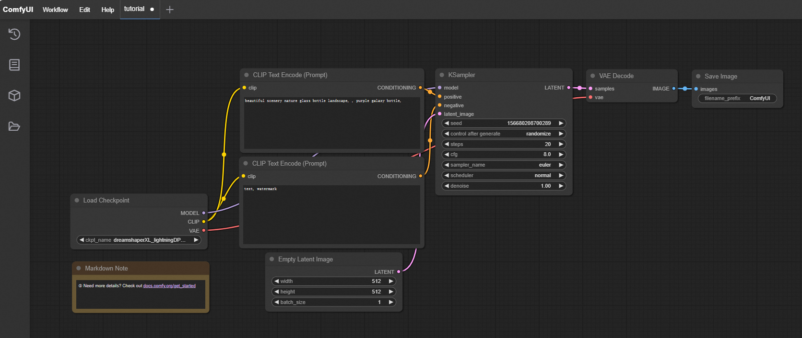Open the workflows folder sidebar icon

14,126
